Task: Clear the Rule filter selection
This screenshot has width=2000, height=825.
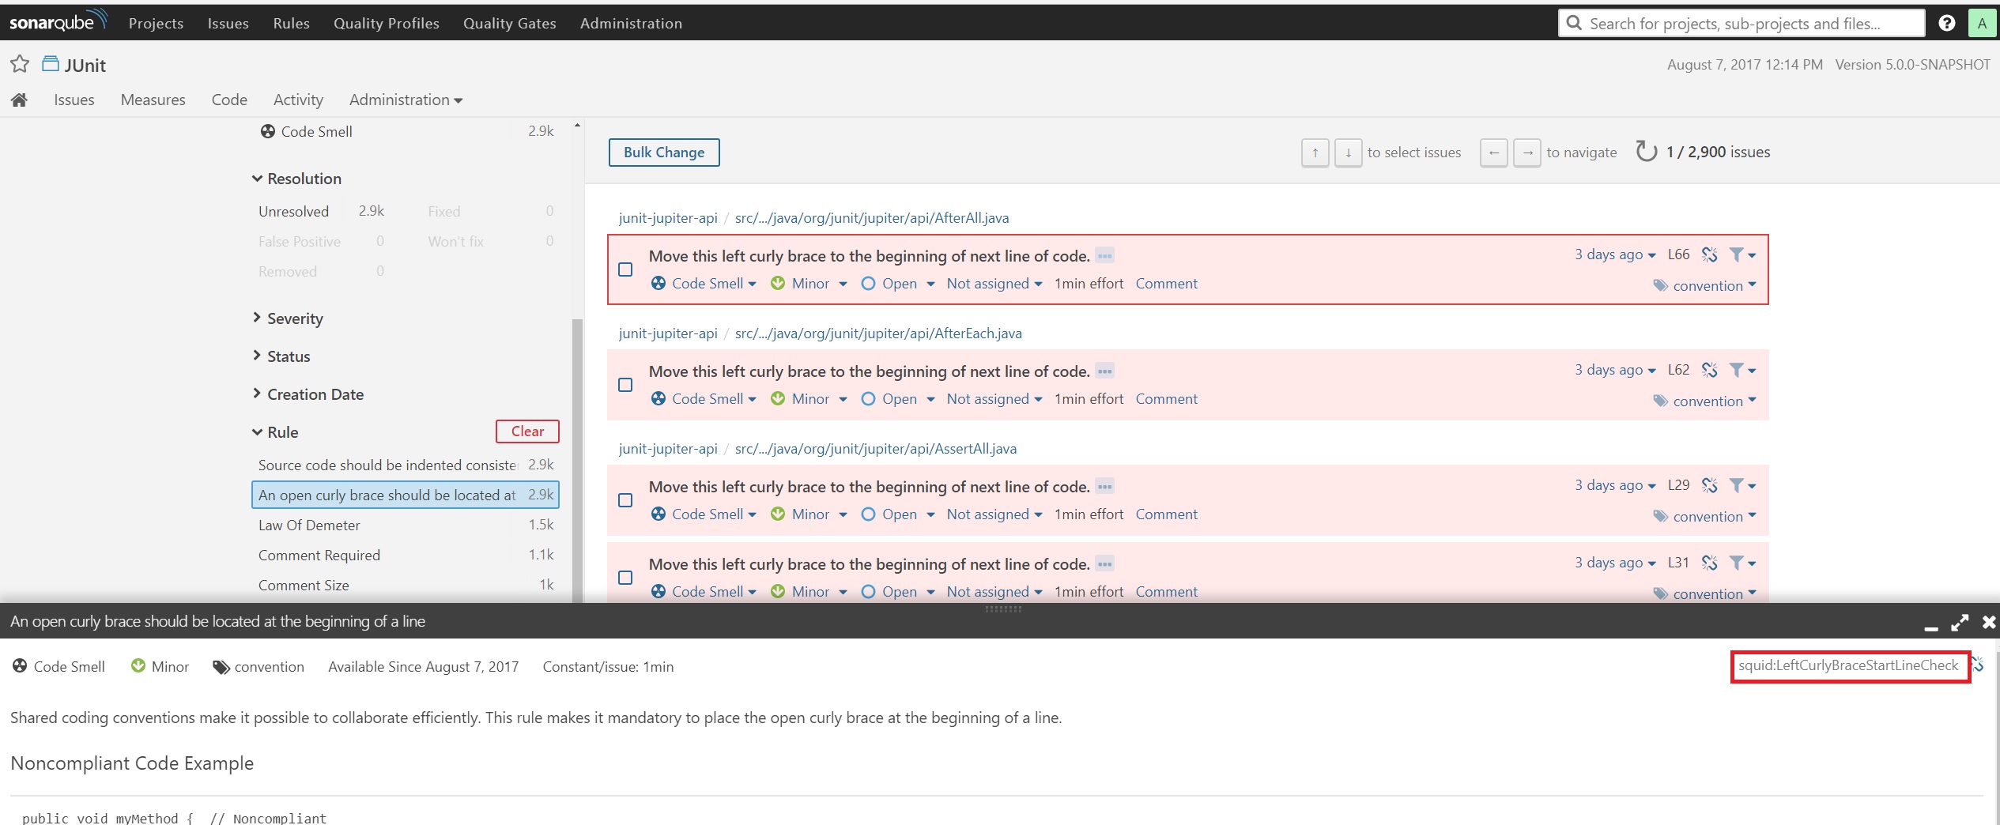Action: click(x=527, y=431)
